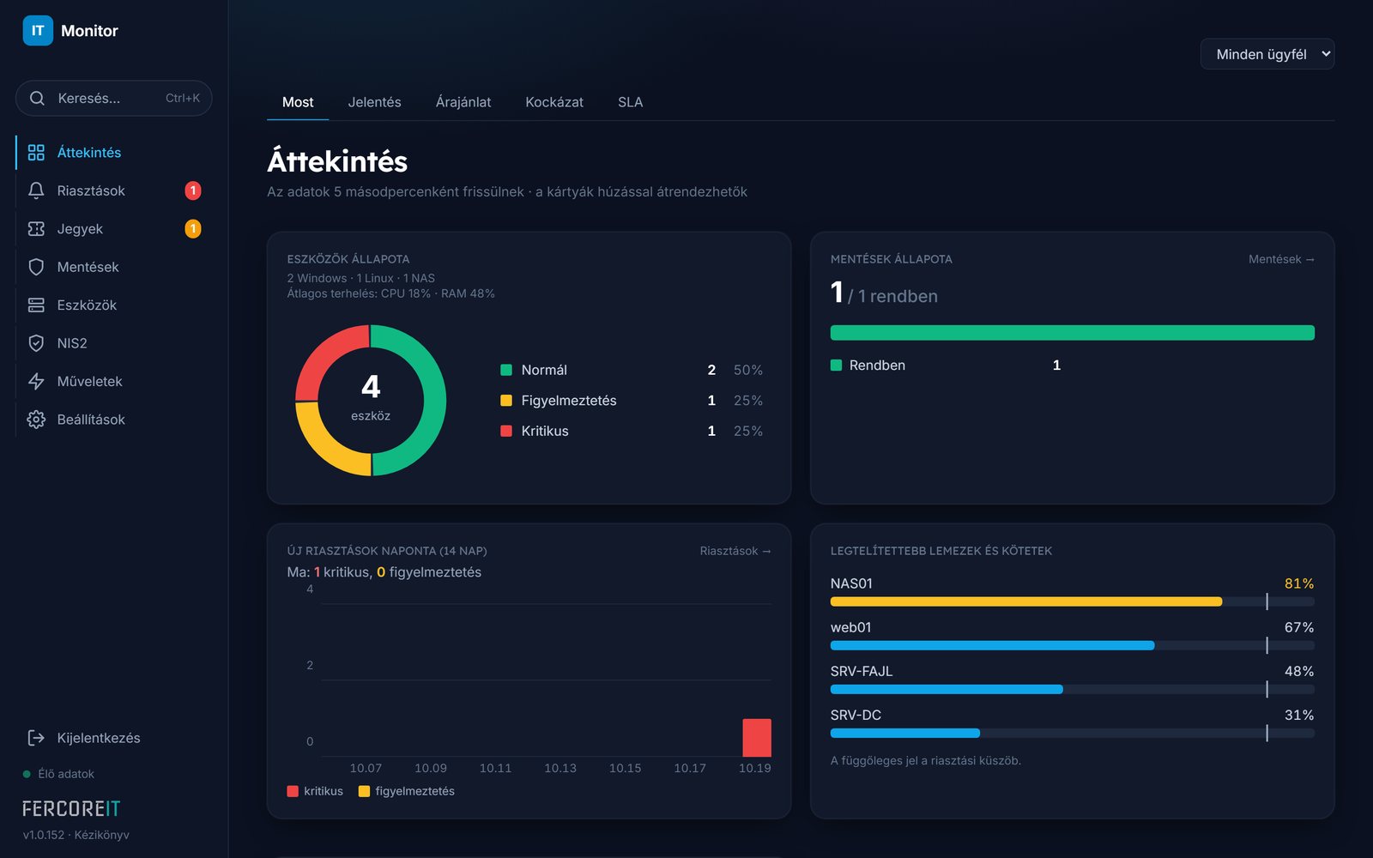The width and height of the screenshot is (1373, 858).
Task: Click the Kijelentkezés logout icon
Action: coord(36,738)
